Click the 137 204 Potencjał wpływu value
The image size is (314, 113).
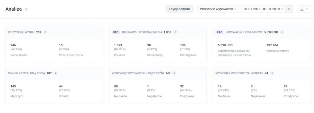tap(278, 48)
